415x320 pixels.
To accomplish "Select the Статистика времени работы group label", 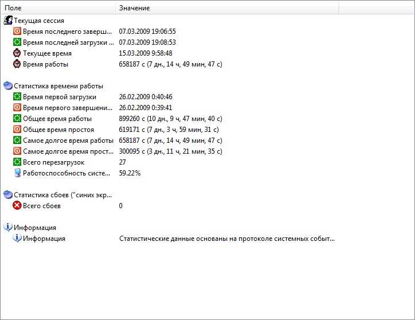I will pyautogui.click(x=58, y=86).
